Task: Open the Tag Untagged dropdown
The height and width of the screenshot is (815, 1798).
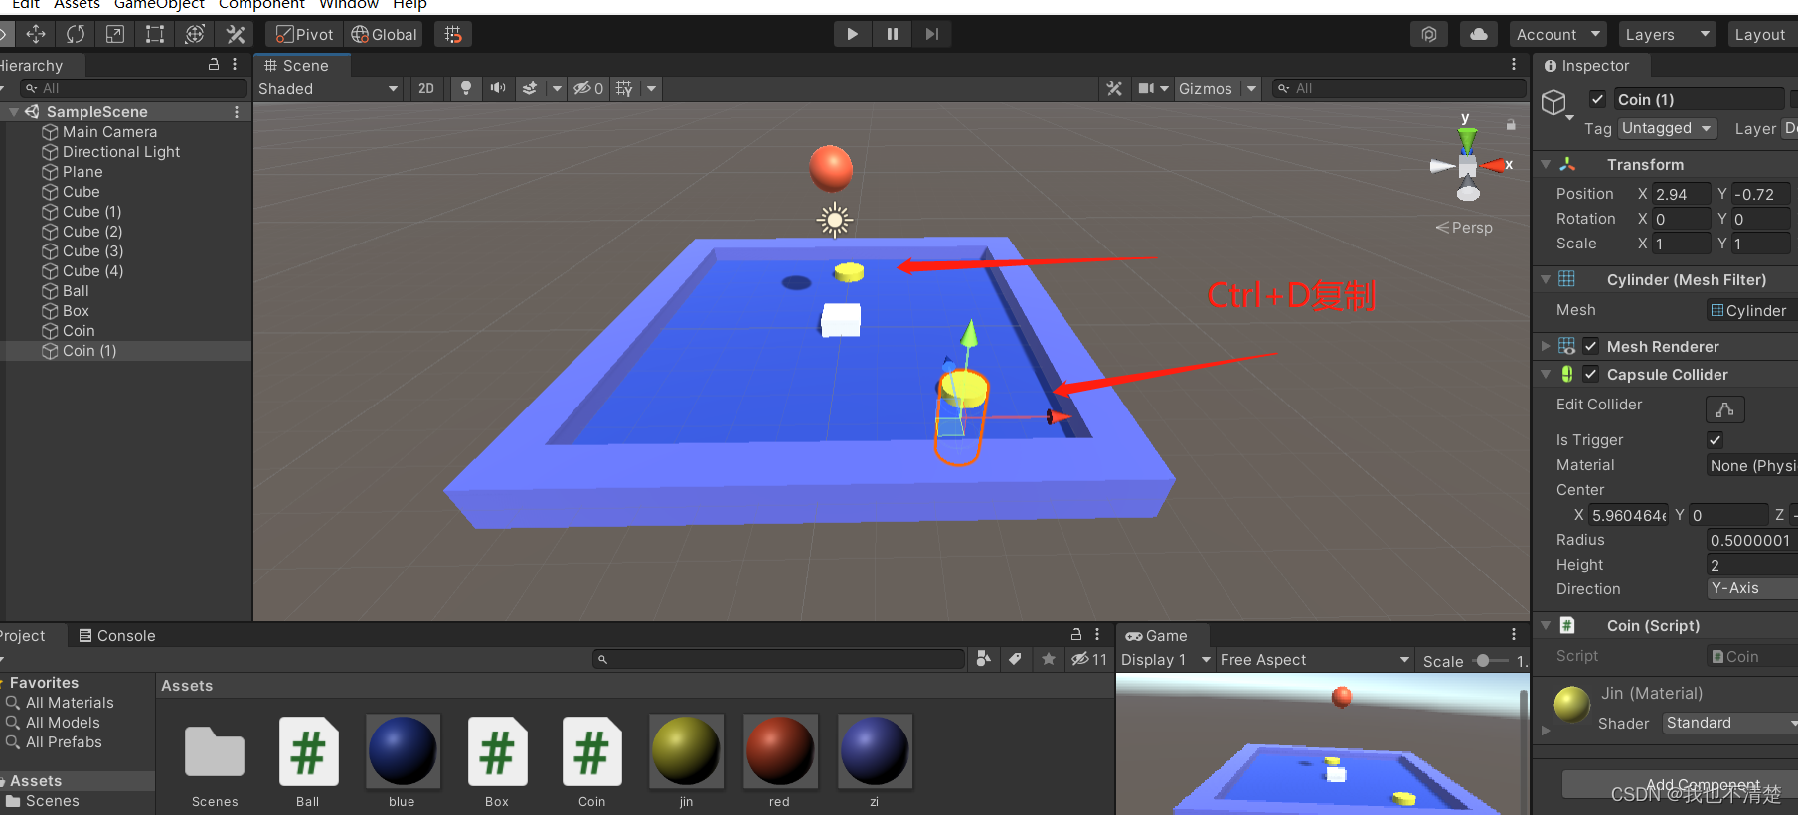Action: (1667, 128)
